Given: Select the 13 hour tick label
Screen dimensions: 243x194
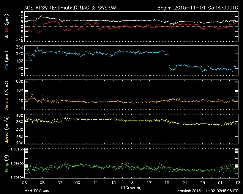Looking at the screenshot, I should tap(113, 183).
